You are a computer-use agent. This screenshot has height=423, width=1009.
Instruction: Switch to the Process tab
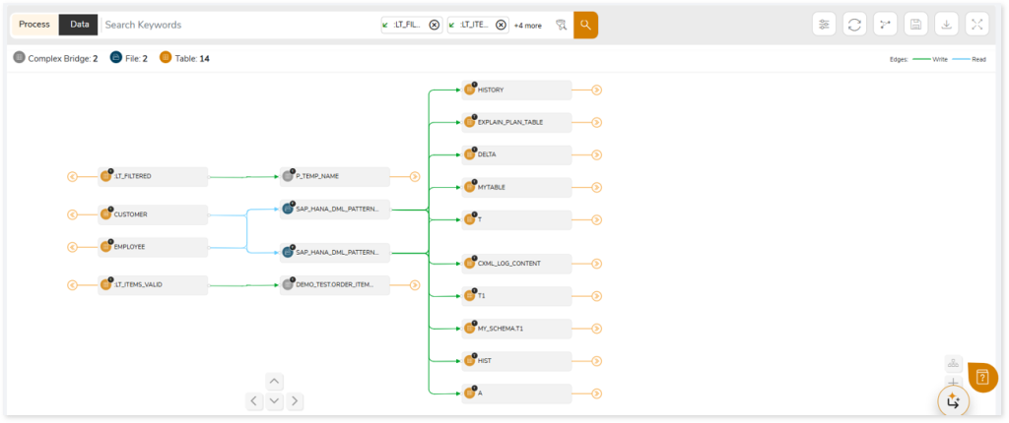[x=34, y=25]
